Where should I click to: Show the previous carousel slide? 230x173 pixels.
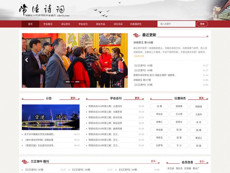coord(27,60)
